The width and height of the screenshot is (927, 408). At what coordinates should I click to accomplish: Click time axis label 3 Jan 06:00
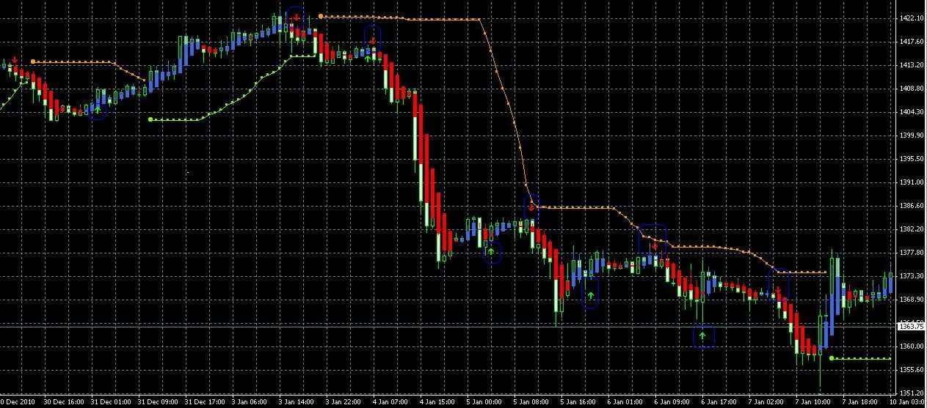(x=250, y=402)
